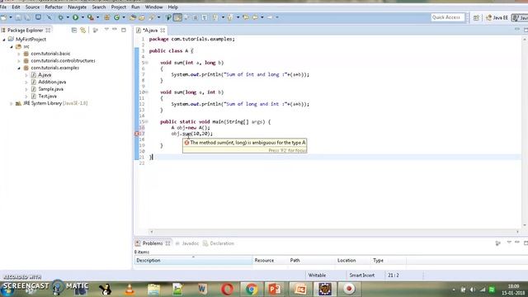Open the New Java Class dropdown arrow

click(x=124, y=17)
